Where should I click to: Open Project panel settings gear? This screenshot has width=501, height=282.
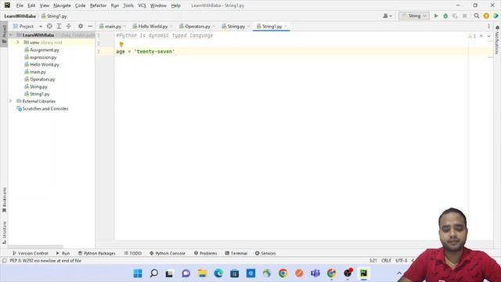81,26
